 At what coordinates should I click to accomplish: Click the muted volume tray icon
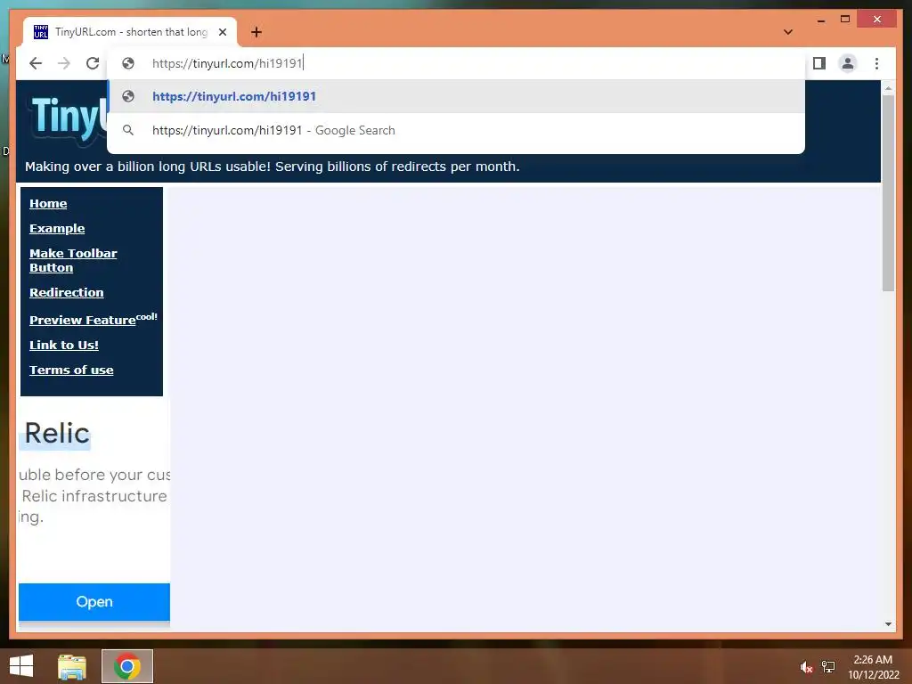pyautogui.click(x=805, y=667)
